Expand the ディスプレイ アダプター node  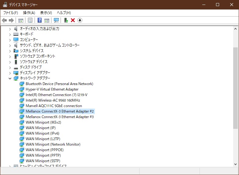(x=10, y=73)
